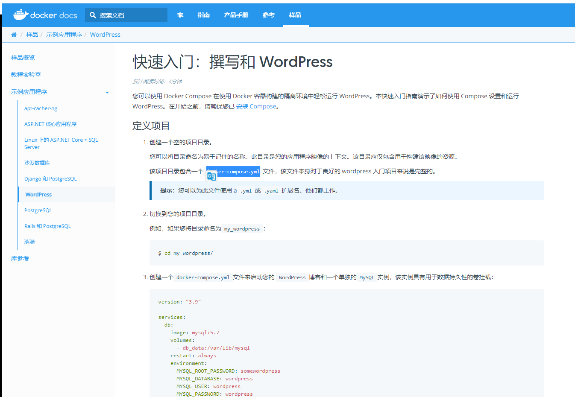Click the '$ cd my_wordpress/' code block
The height and width of the screenshot is (397, 575).
(x=347, y=253)
